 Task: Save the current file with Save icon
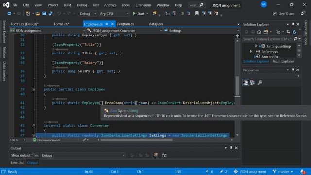point(44,13)
